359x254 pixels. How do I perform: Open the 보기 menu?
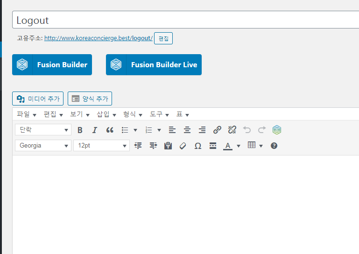(80, 114)
